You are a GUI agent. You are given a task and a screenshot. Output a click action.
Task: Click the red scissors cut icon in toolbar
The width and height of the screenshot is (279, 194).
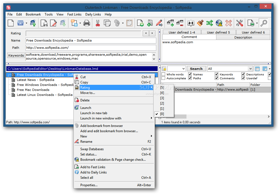[98, 23]
